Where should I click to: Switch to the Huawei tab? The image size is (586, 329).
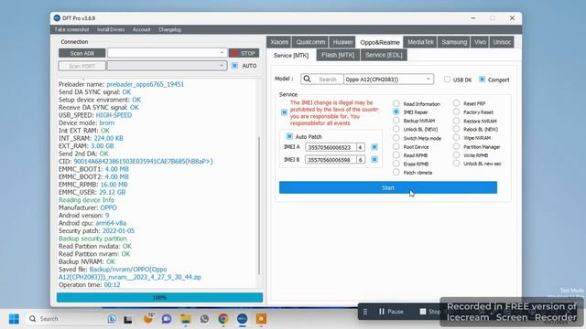coord(342,42)
